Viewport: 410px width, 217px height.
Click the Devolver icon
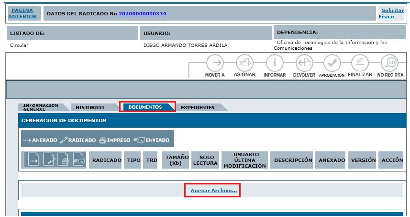click(304, 63)
